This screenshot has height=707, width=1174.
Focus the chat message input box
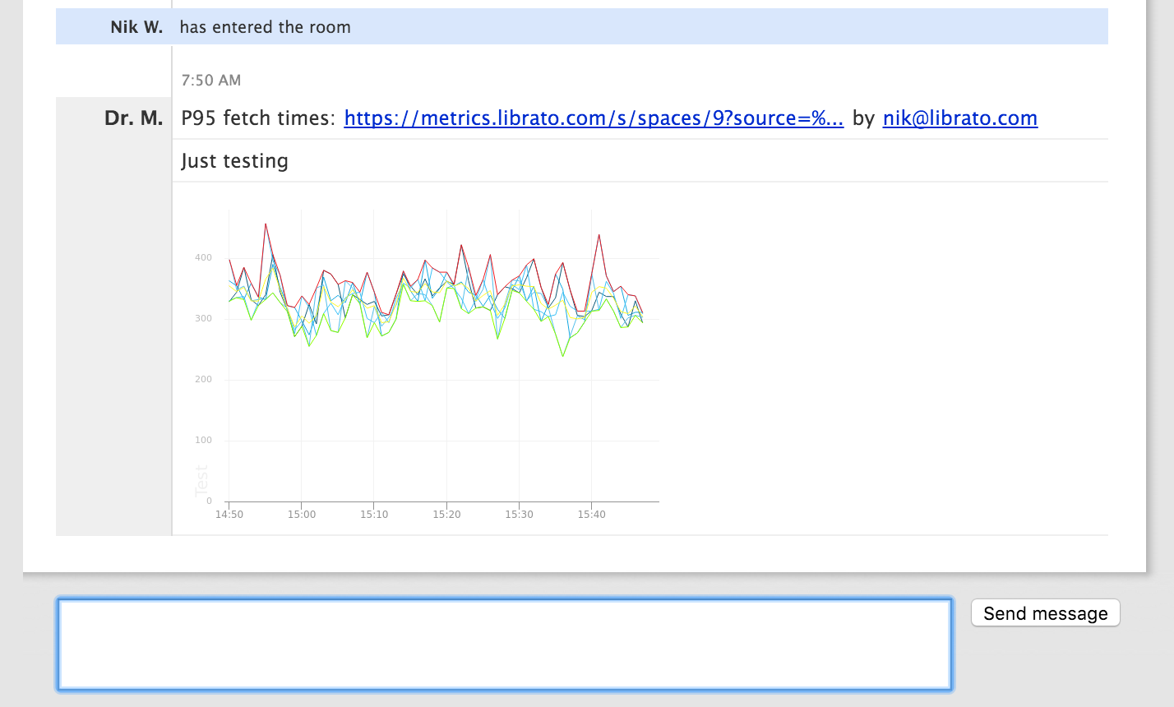pyautogui.click(x=505, y=645)
